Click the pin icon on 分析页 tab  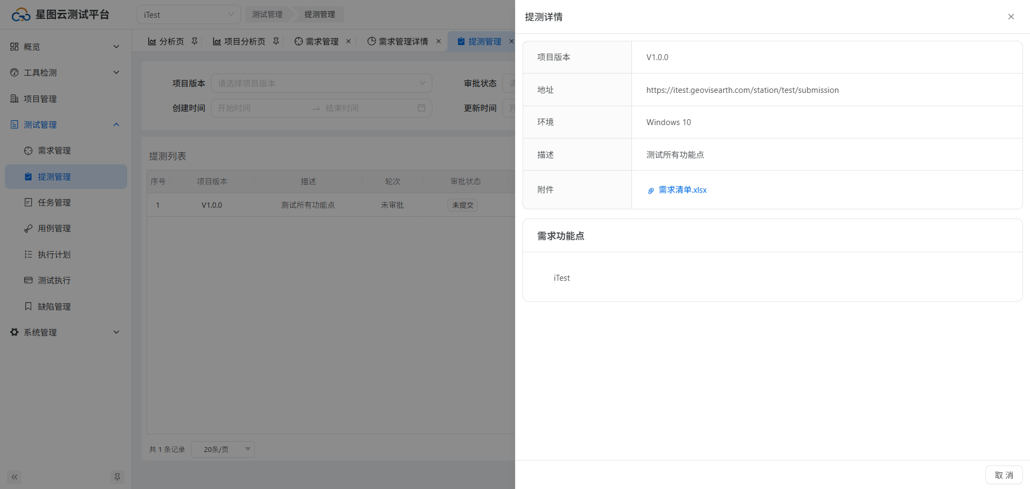195,41
